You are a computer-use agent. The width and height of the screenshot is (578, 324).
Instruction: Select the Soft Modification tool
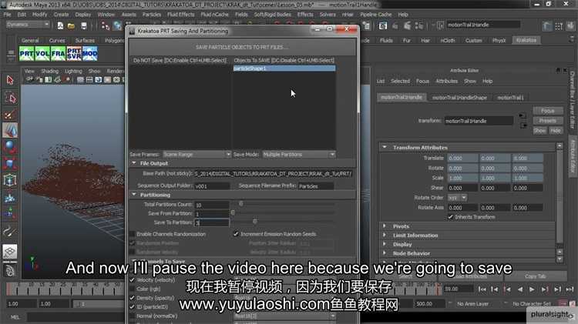pos(10,198)
